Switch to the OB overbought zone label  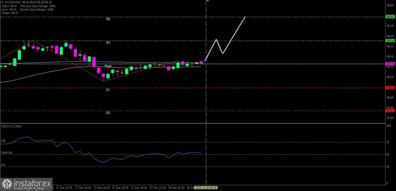point(3,141)
